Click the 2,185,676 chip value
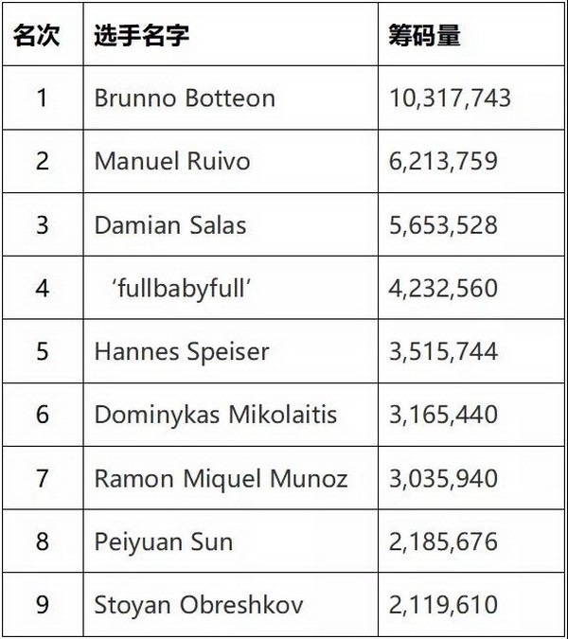 click(x=443, y=542)
